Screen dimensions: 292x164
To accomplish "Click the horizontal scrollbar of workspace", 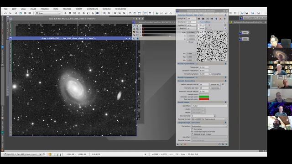I will pyautogui.click(x=131, y=151).
